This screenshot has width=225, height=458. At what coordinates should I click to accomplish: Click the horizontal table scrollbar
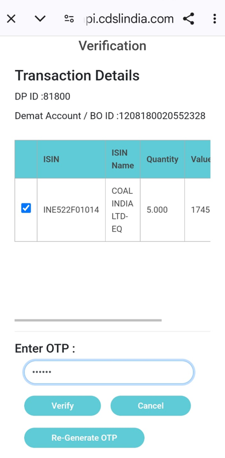pyautogui.click(x=88, y=320)
